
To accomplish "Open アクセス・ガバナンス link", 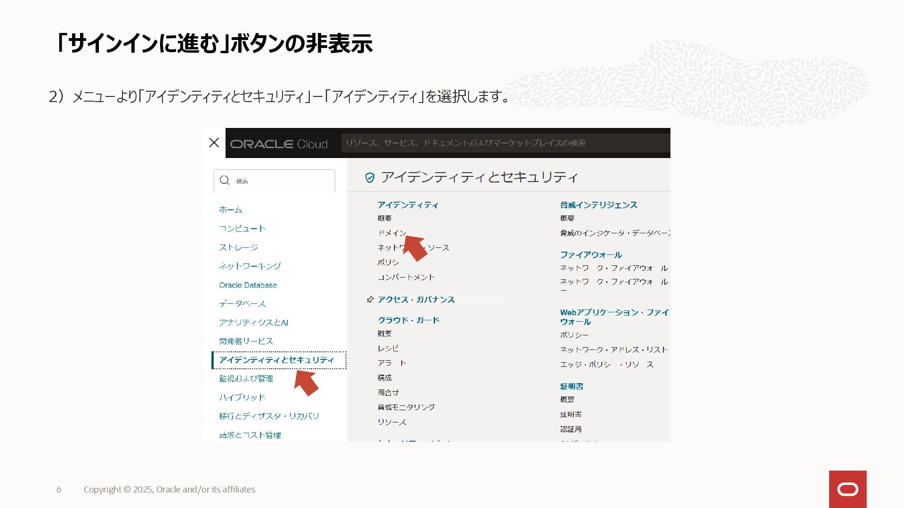I will [416, 300].
